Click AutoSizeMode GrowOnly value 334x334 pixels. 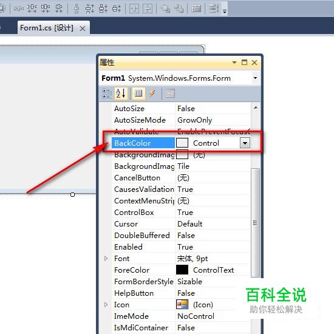pos(195,120)
